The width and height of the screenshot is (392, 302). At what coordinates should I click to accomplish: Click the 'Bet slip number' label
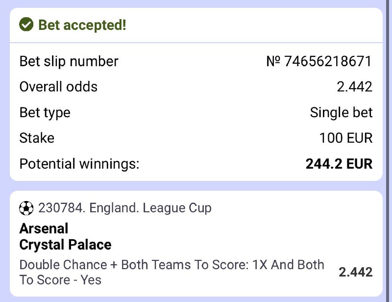click(x=69, y=61)
